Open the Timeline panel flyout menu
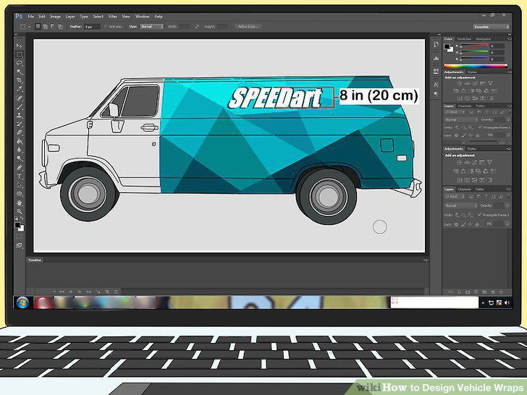Viewport: 527px width, 395px height. (x=425, y=260)
